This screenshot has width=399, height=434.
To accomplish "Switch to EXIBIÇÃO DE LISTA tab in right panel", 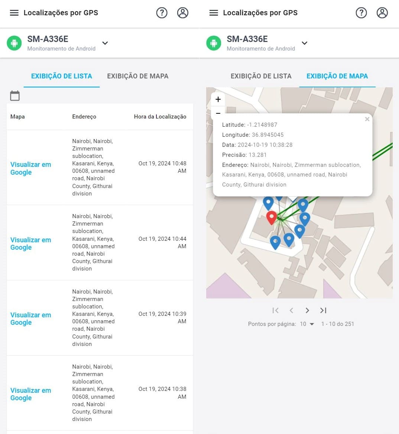I will click(261, 76).
